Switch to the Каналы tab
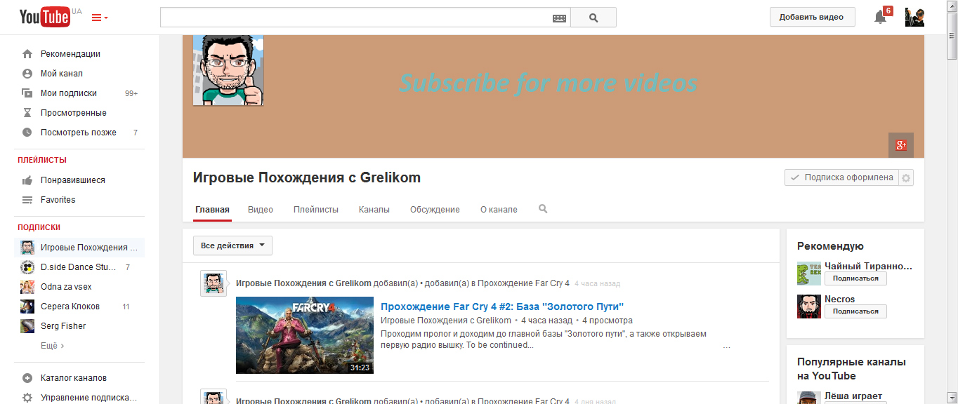 [x=374, y=210]
